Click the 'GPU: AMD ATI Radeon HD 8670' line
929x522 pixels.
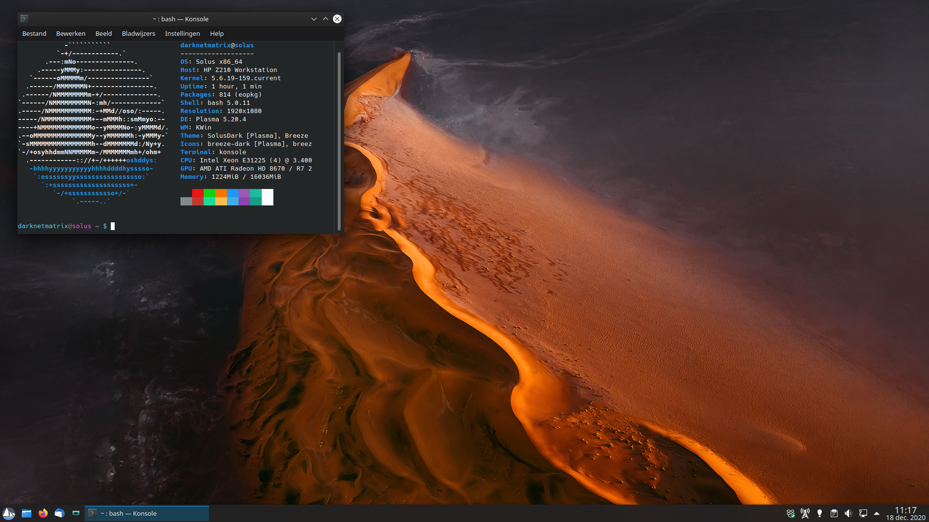pos(246,168)
